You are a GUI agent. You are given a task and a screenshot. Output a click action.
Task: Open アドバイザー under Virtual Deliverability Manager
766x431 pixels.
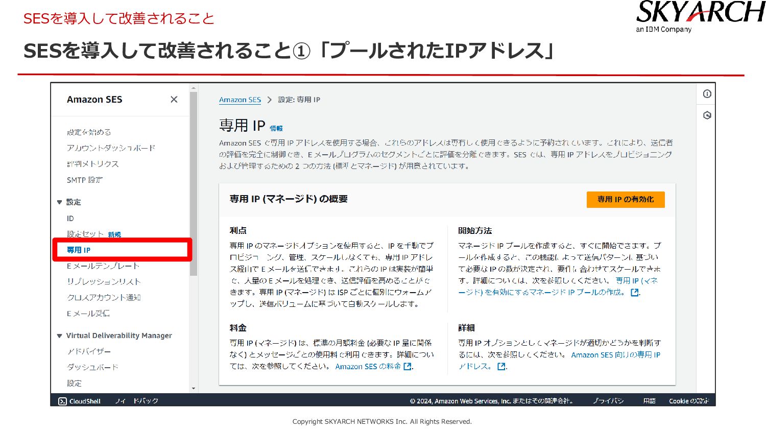[89, 352]
